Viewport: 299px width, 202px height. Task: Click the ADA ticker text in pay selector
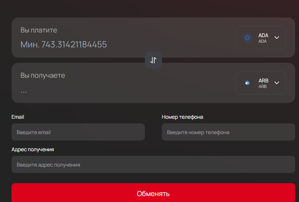[263, 36]
